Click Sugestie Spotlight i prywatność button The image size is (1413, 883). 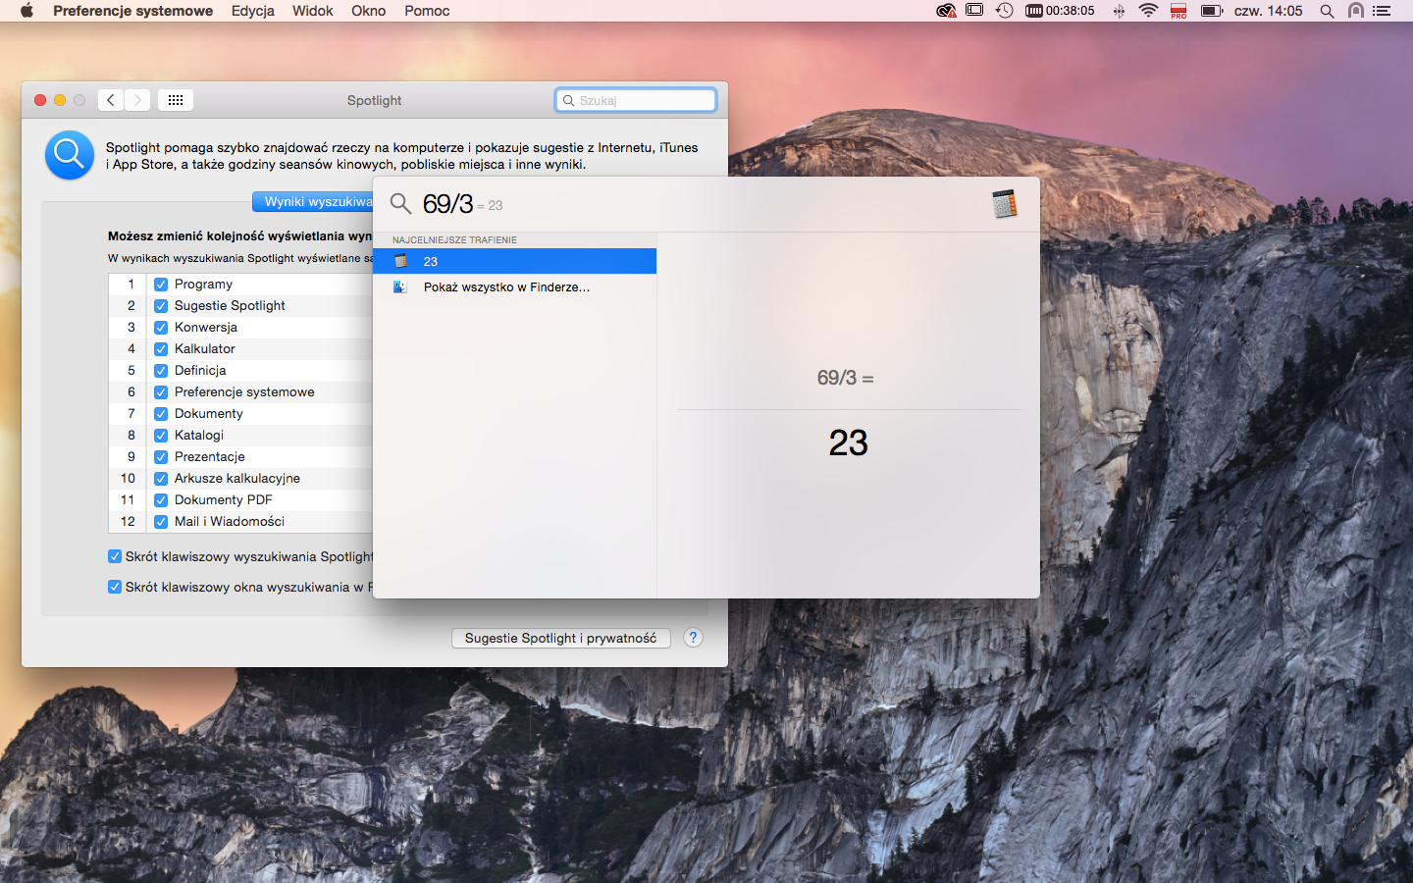pyautogui.click(x=560, y=638)
